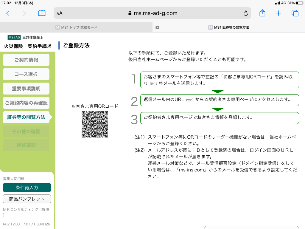Tap the 12月3日(木) date in status bar

tap(24, 3)
